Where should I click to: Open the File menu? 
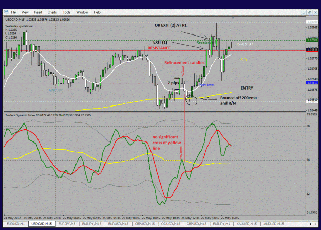click(x=13, y=12)
